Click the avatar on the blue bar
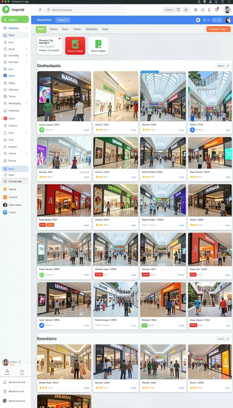 point(228,20)
